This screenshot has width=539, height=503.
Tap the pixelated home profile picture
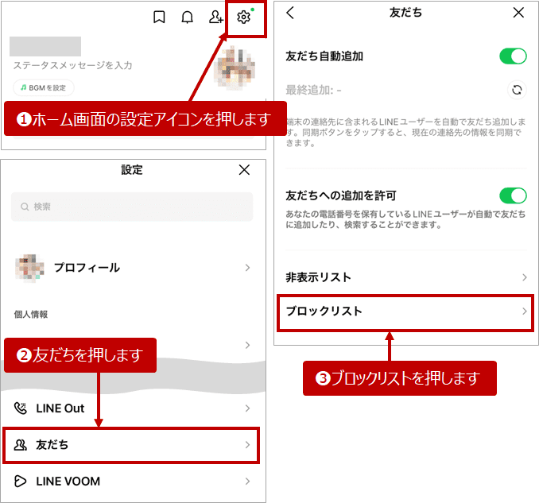click(x=235, y=68)
